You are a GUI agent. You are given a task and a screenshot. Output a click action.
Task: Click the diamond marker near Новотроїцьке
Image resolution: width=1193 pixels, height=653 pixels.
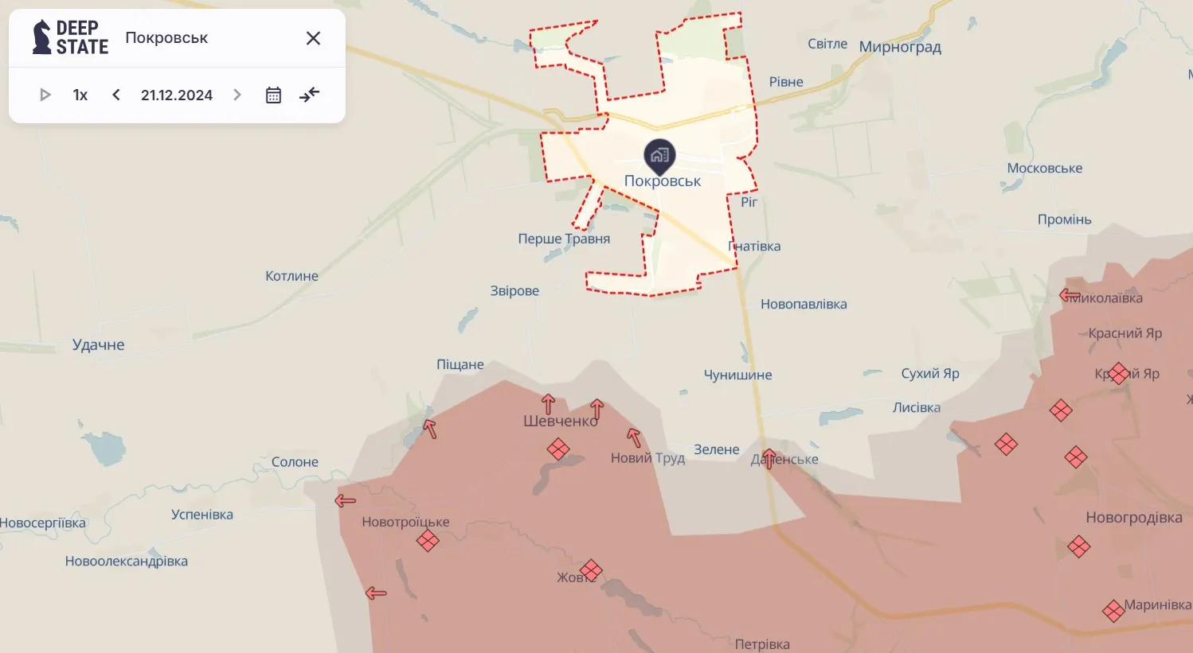pyautogui.click(x=428, y=541)
